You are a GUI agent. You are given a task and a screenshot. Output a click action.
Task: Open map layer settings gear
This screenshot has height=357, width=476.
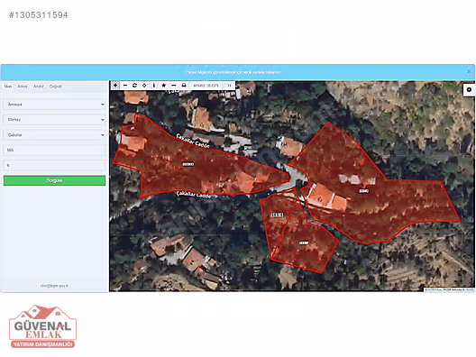pos(469,89)
